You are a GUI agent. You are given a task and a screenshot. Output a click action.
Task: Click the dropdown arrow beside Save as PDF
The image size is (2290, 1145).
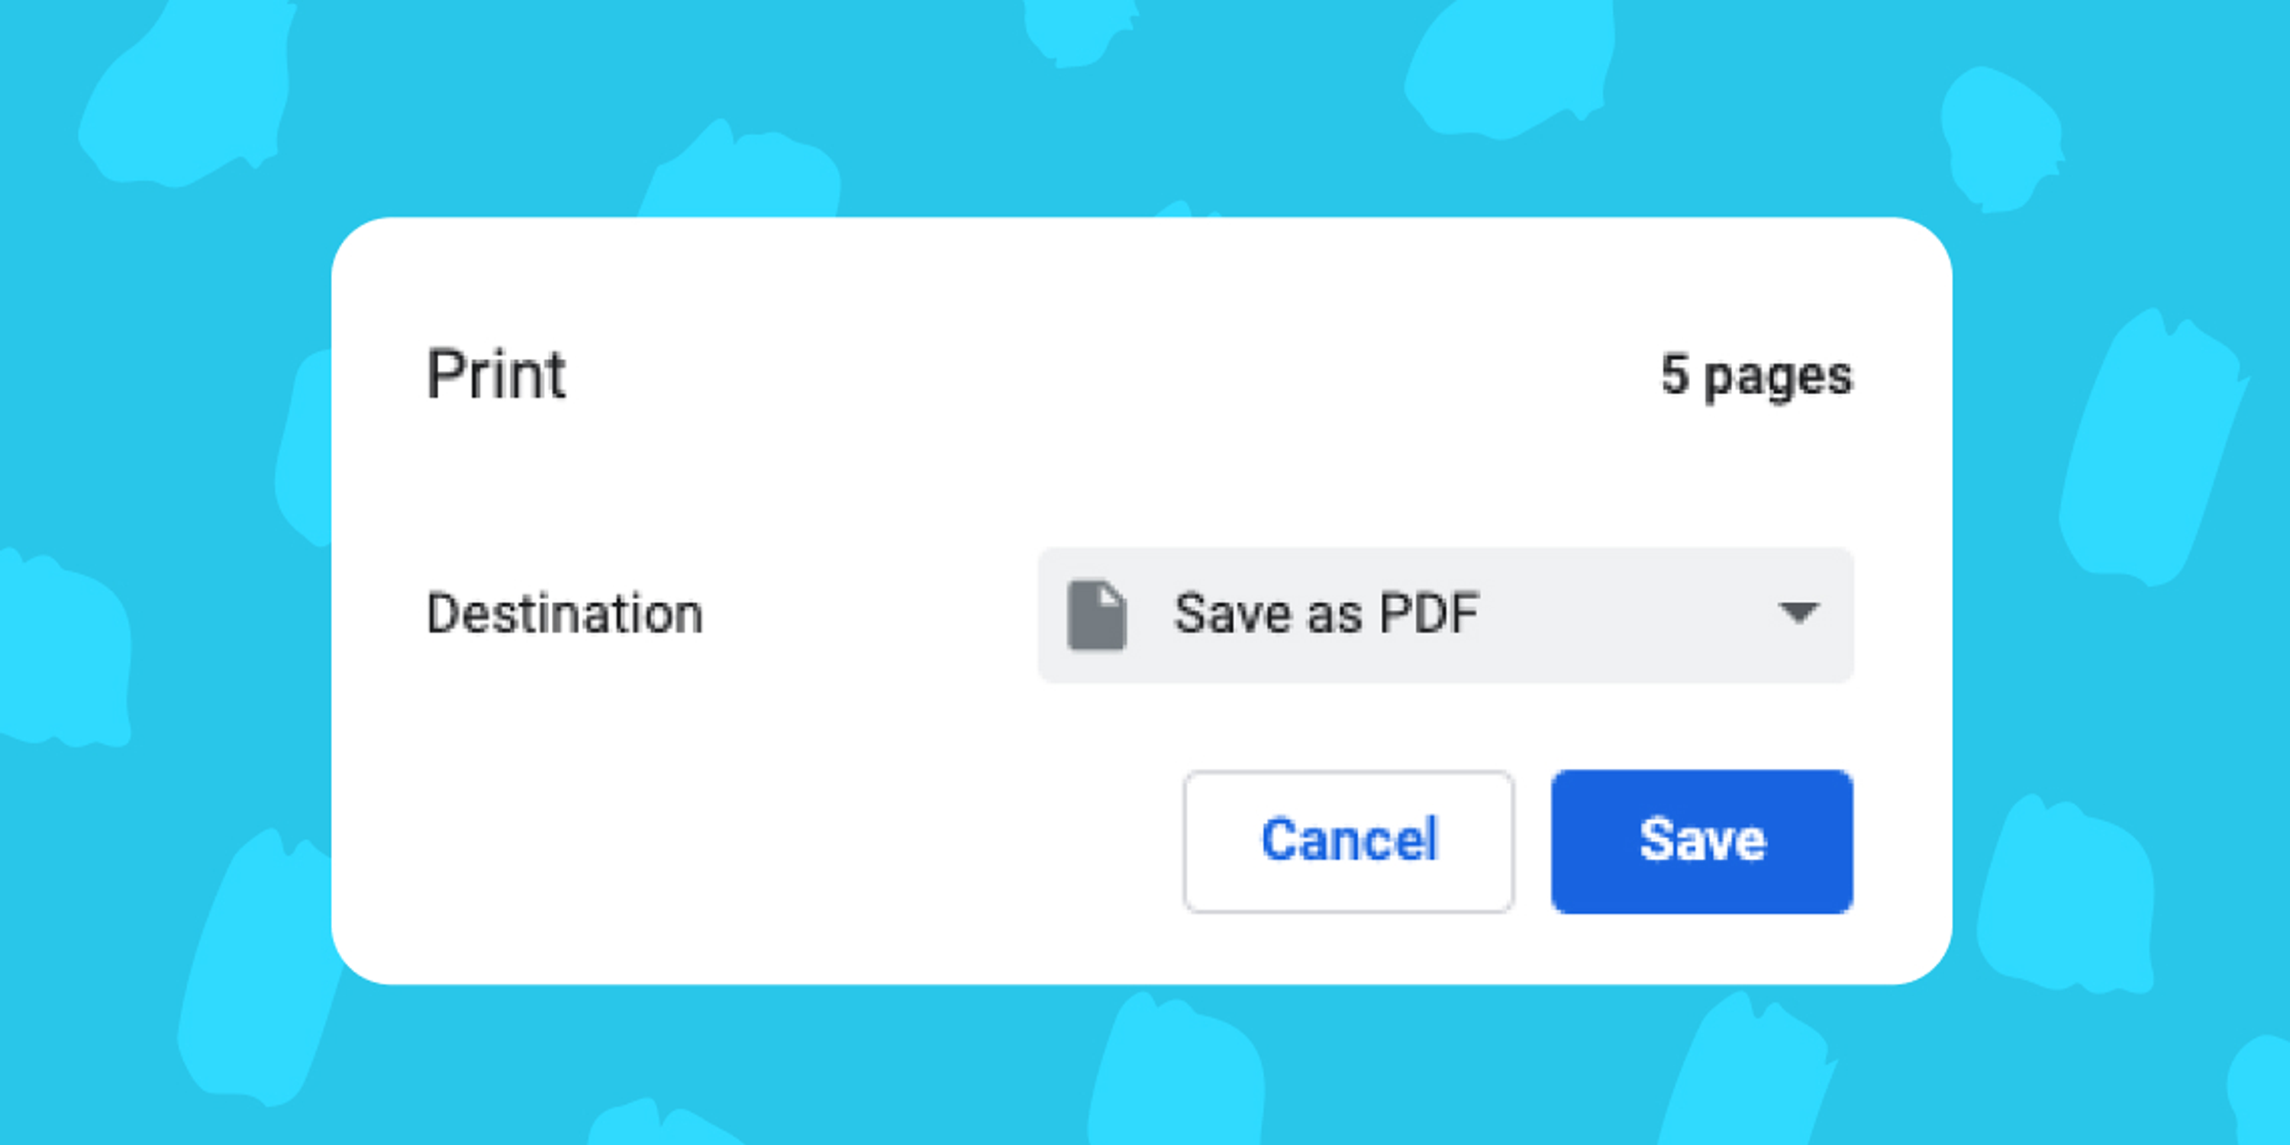point(1798,612)
